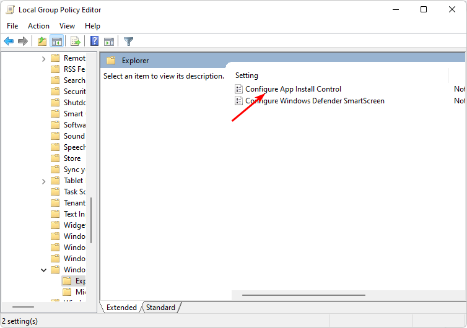The image size is (467, 328).
Task: Close the Local Group Policy Editor window
Action: coord(452,9)
